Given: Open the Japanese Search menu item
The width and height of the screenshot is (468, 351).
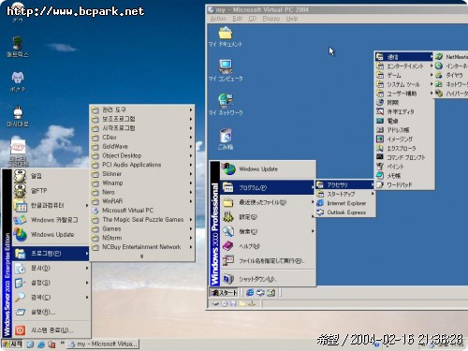Looking at the screenshot, I should 268,231.
